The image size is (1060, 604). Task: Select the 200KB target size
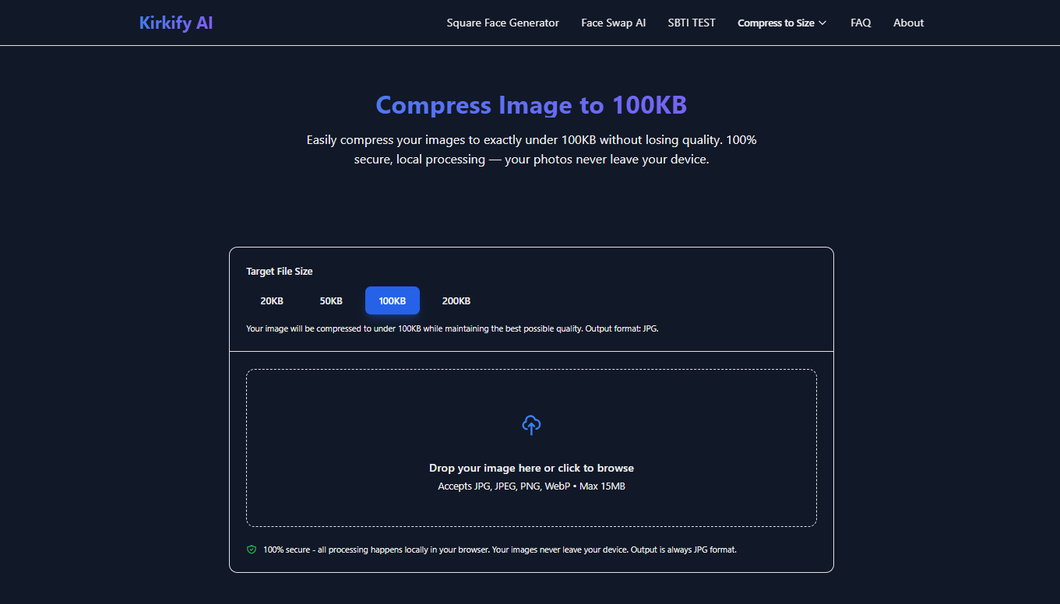456,300
